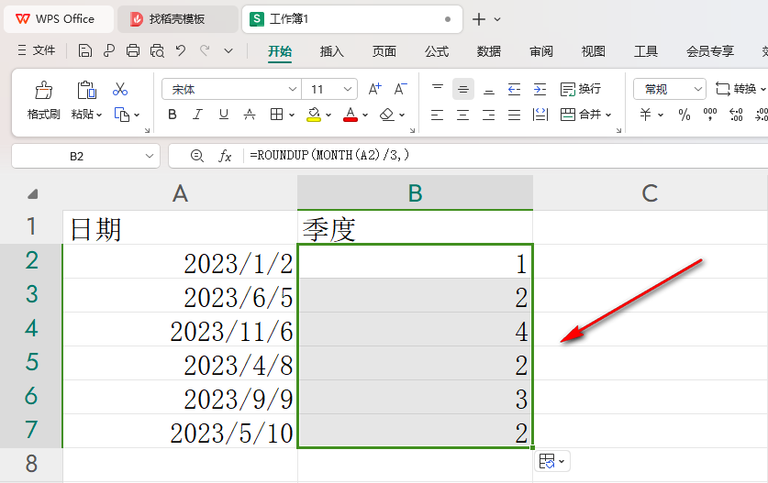The image size is (768, 483).
Task: Center text horizontally
Action: (x=462, y=115)
